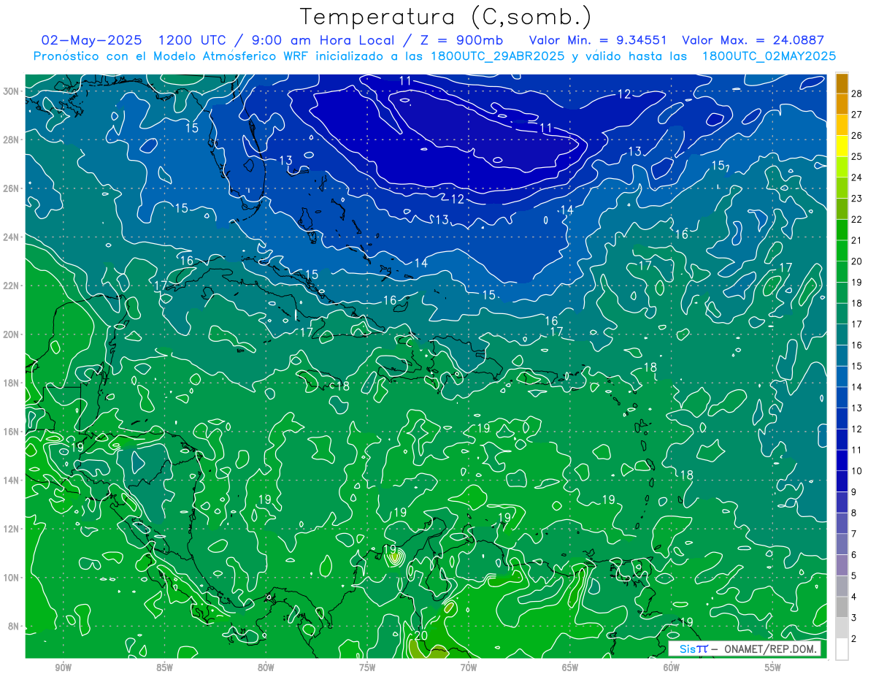
Task: Click the '30N' latitude label
Action: pos(12,91)
